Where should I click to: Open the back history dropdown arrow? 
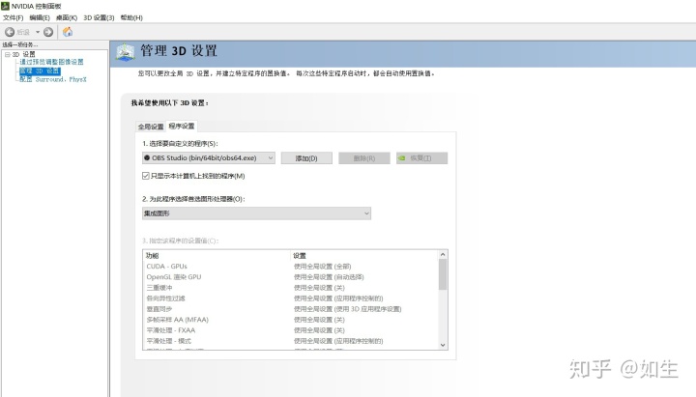(38, 32)
